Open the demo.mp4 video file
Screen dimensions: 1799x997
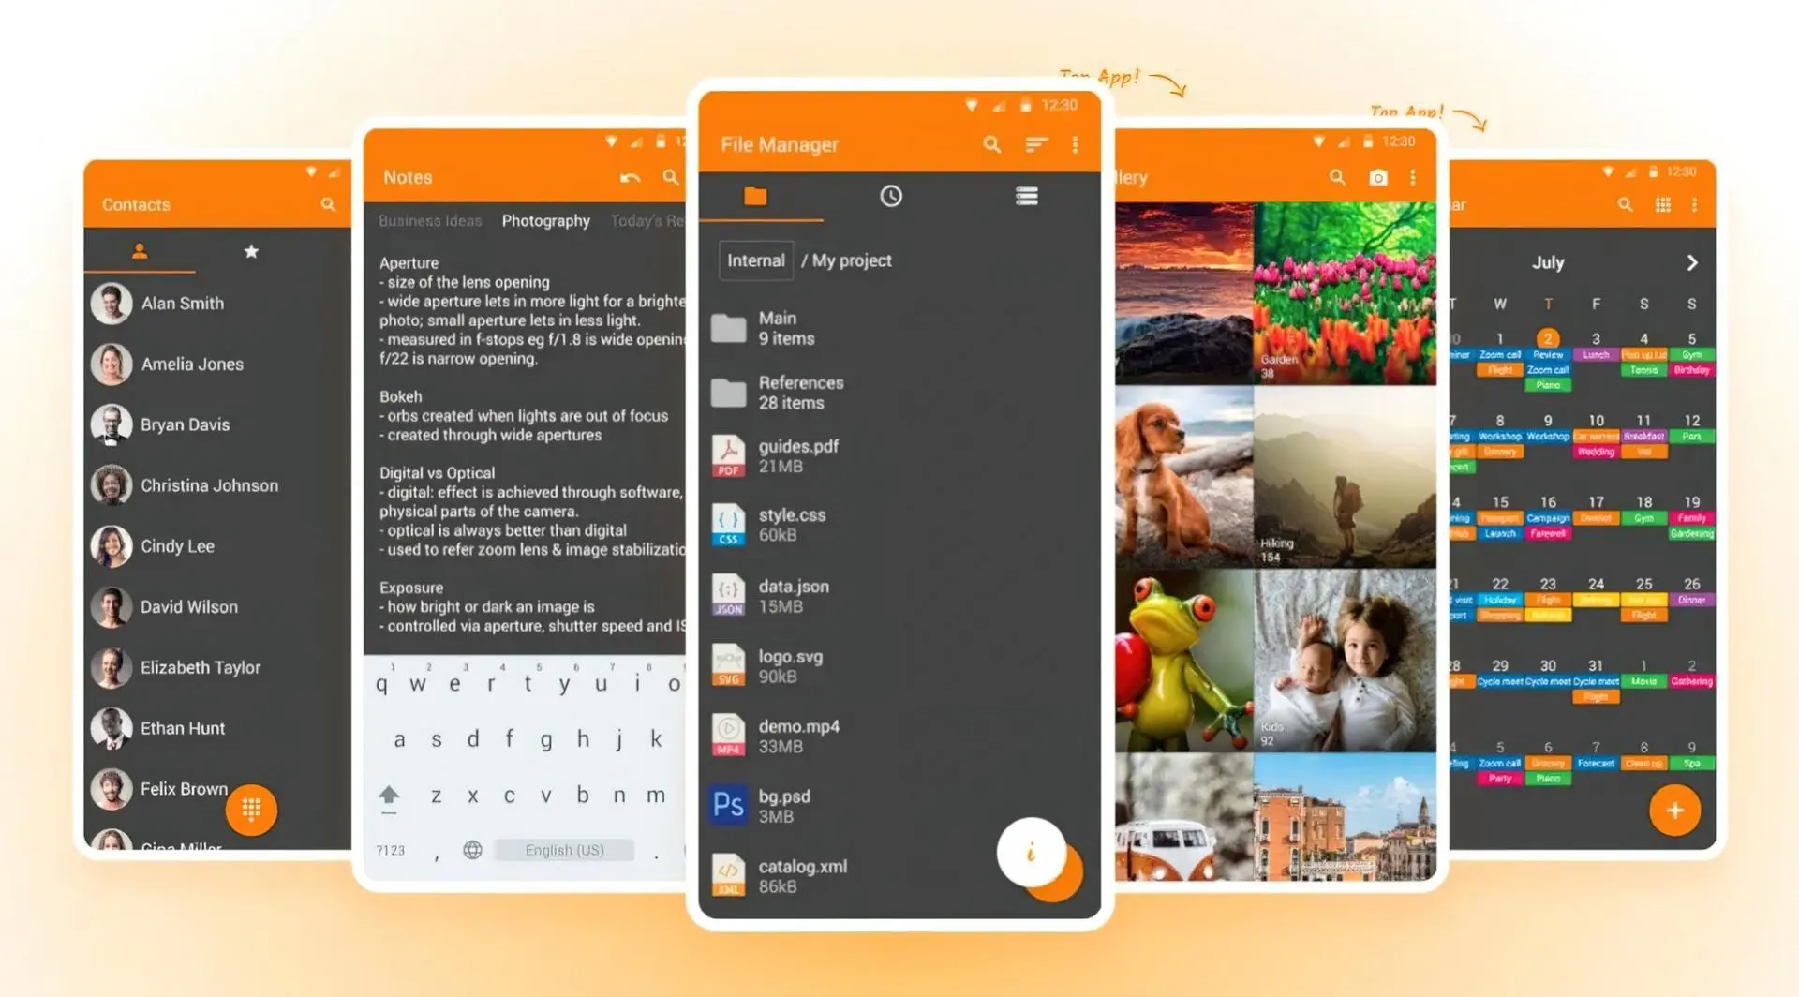pyautogui.click(x=899, y=737)
